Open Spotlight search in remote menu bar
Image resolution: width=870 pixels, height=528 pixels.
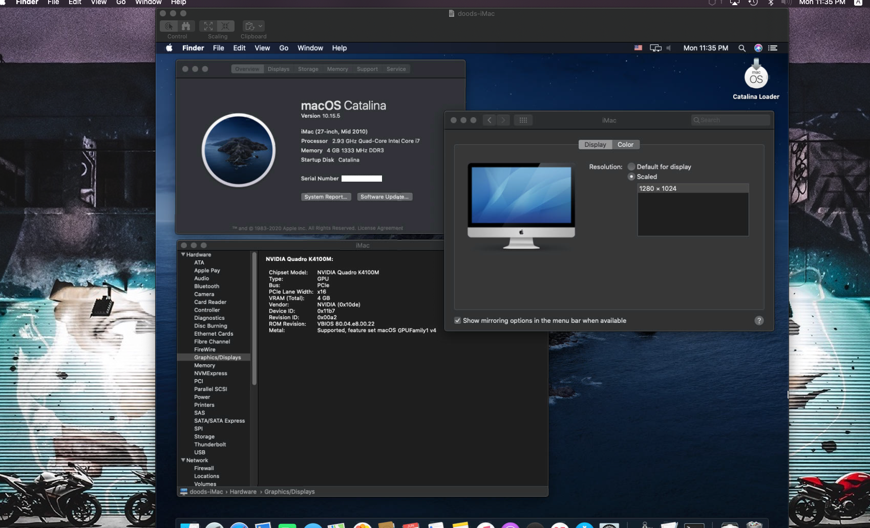741,48
